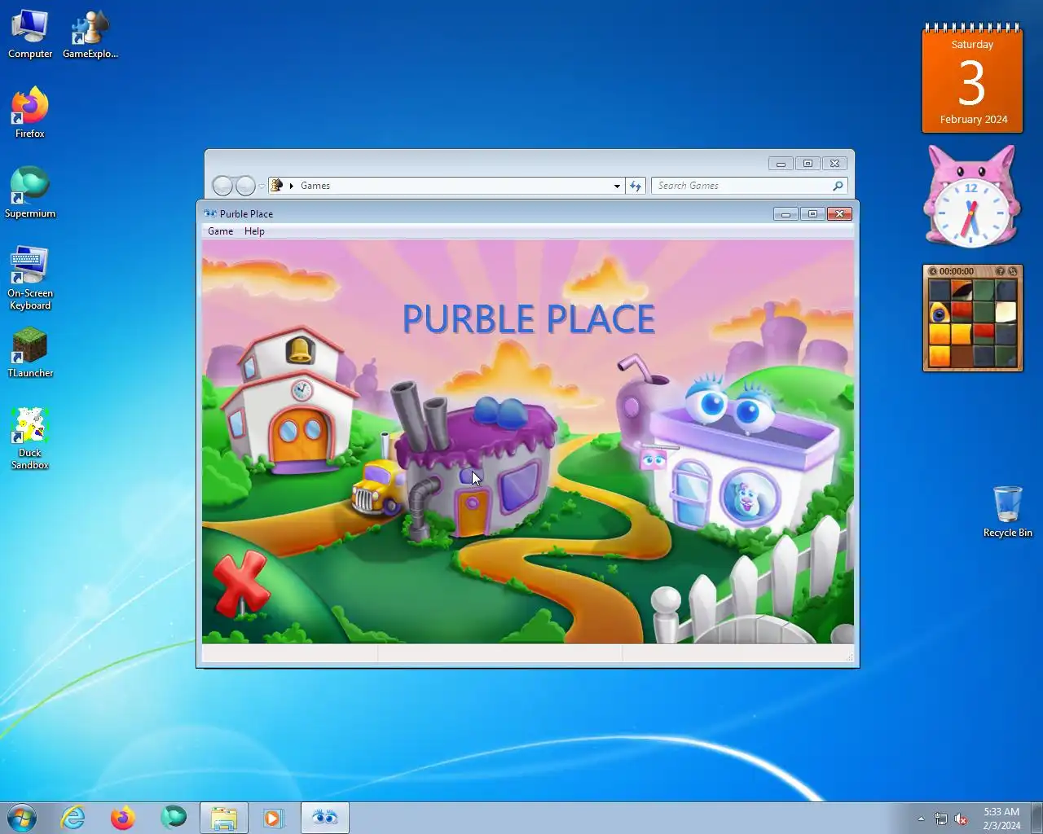Close the Purble Place window
Image resolution: width=1043 pixels, height=834 pixels.
tap(839, 214)
